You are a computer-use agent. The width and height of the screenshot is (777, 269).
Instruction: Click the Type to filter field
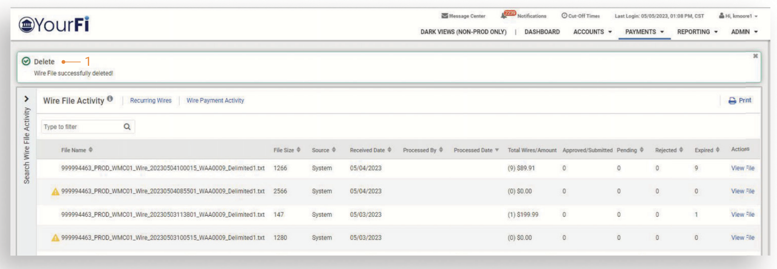point(82,127)
